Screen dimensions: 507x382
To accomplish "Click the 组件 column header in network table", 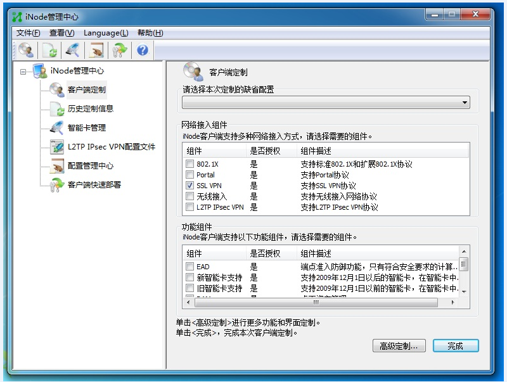I will coord(214,151).
